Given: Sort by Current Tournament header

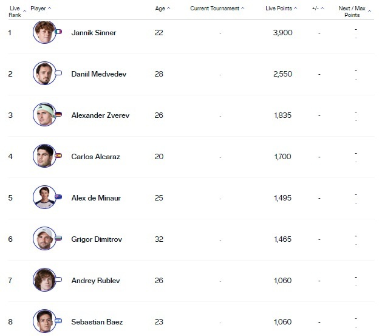Looking at the screenshot, I should click(x=217, y=9).
